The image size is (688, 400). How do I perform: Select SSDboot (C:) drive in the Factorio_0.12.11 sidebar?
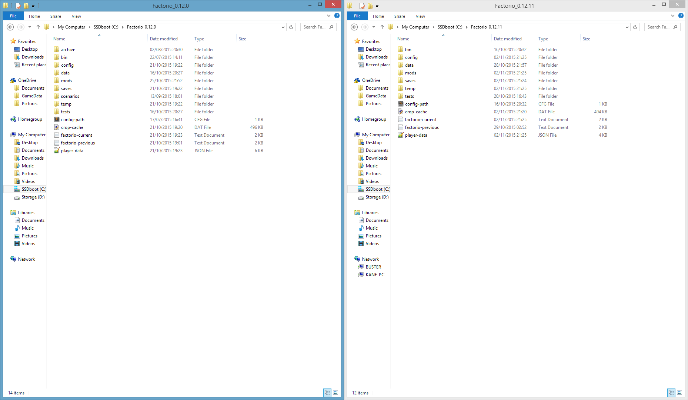click(x=377, y=189)
